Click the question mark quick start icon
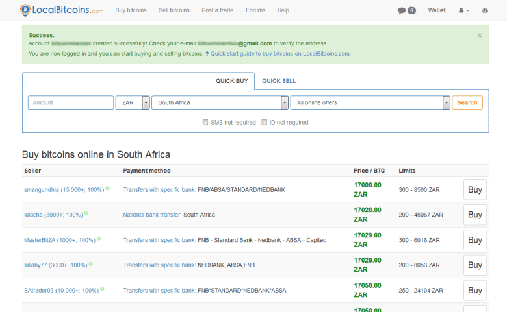507x312 pixels. point(207,54)
